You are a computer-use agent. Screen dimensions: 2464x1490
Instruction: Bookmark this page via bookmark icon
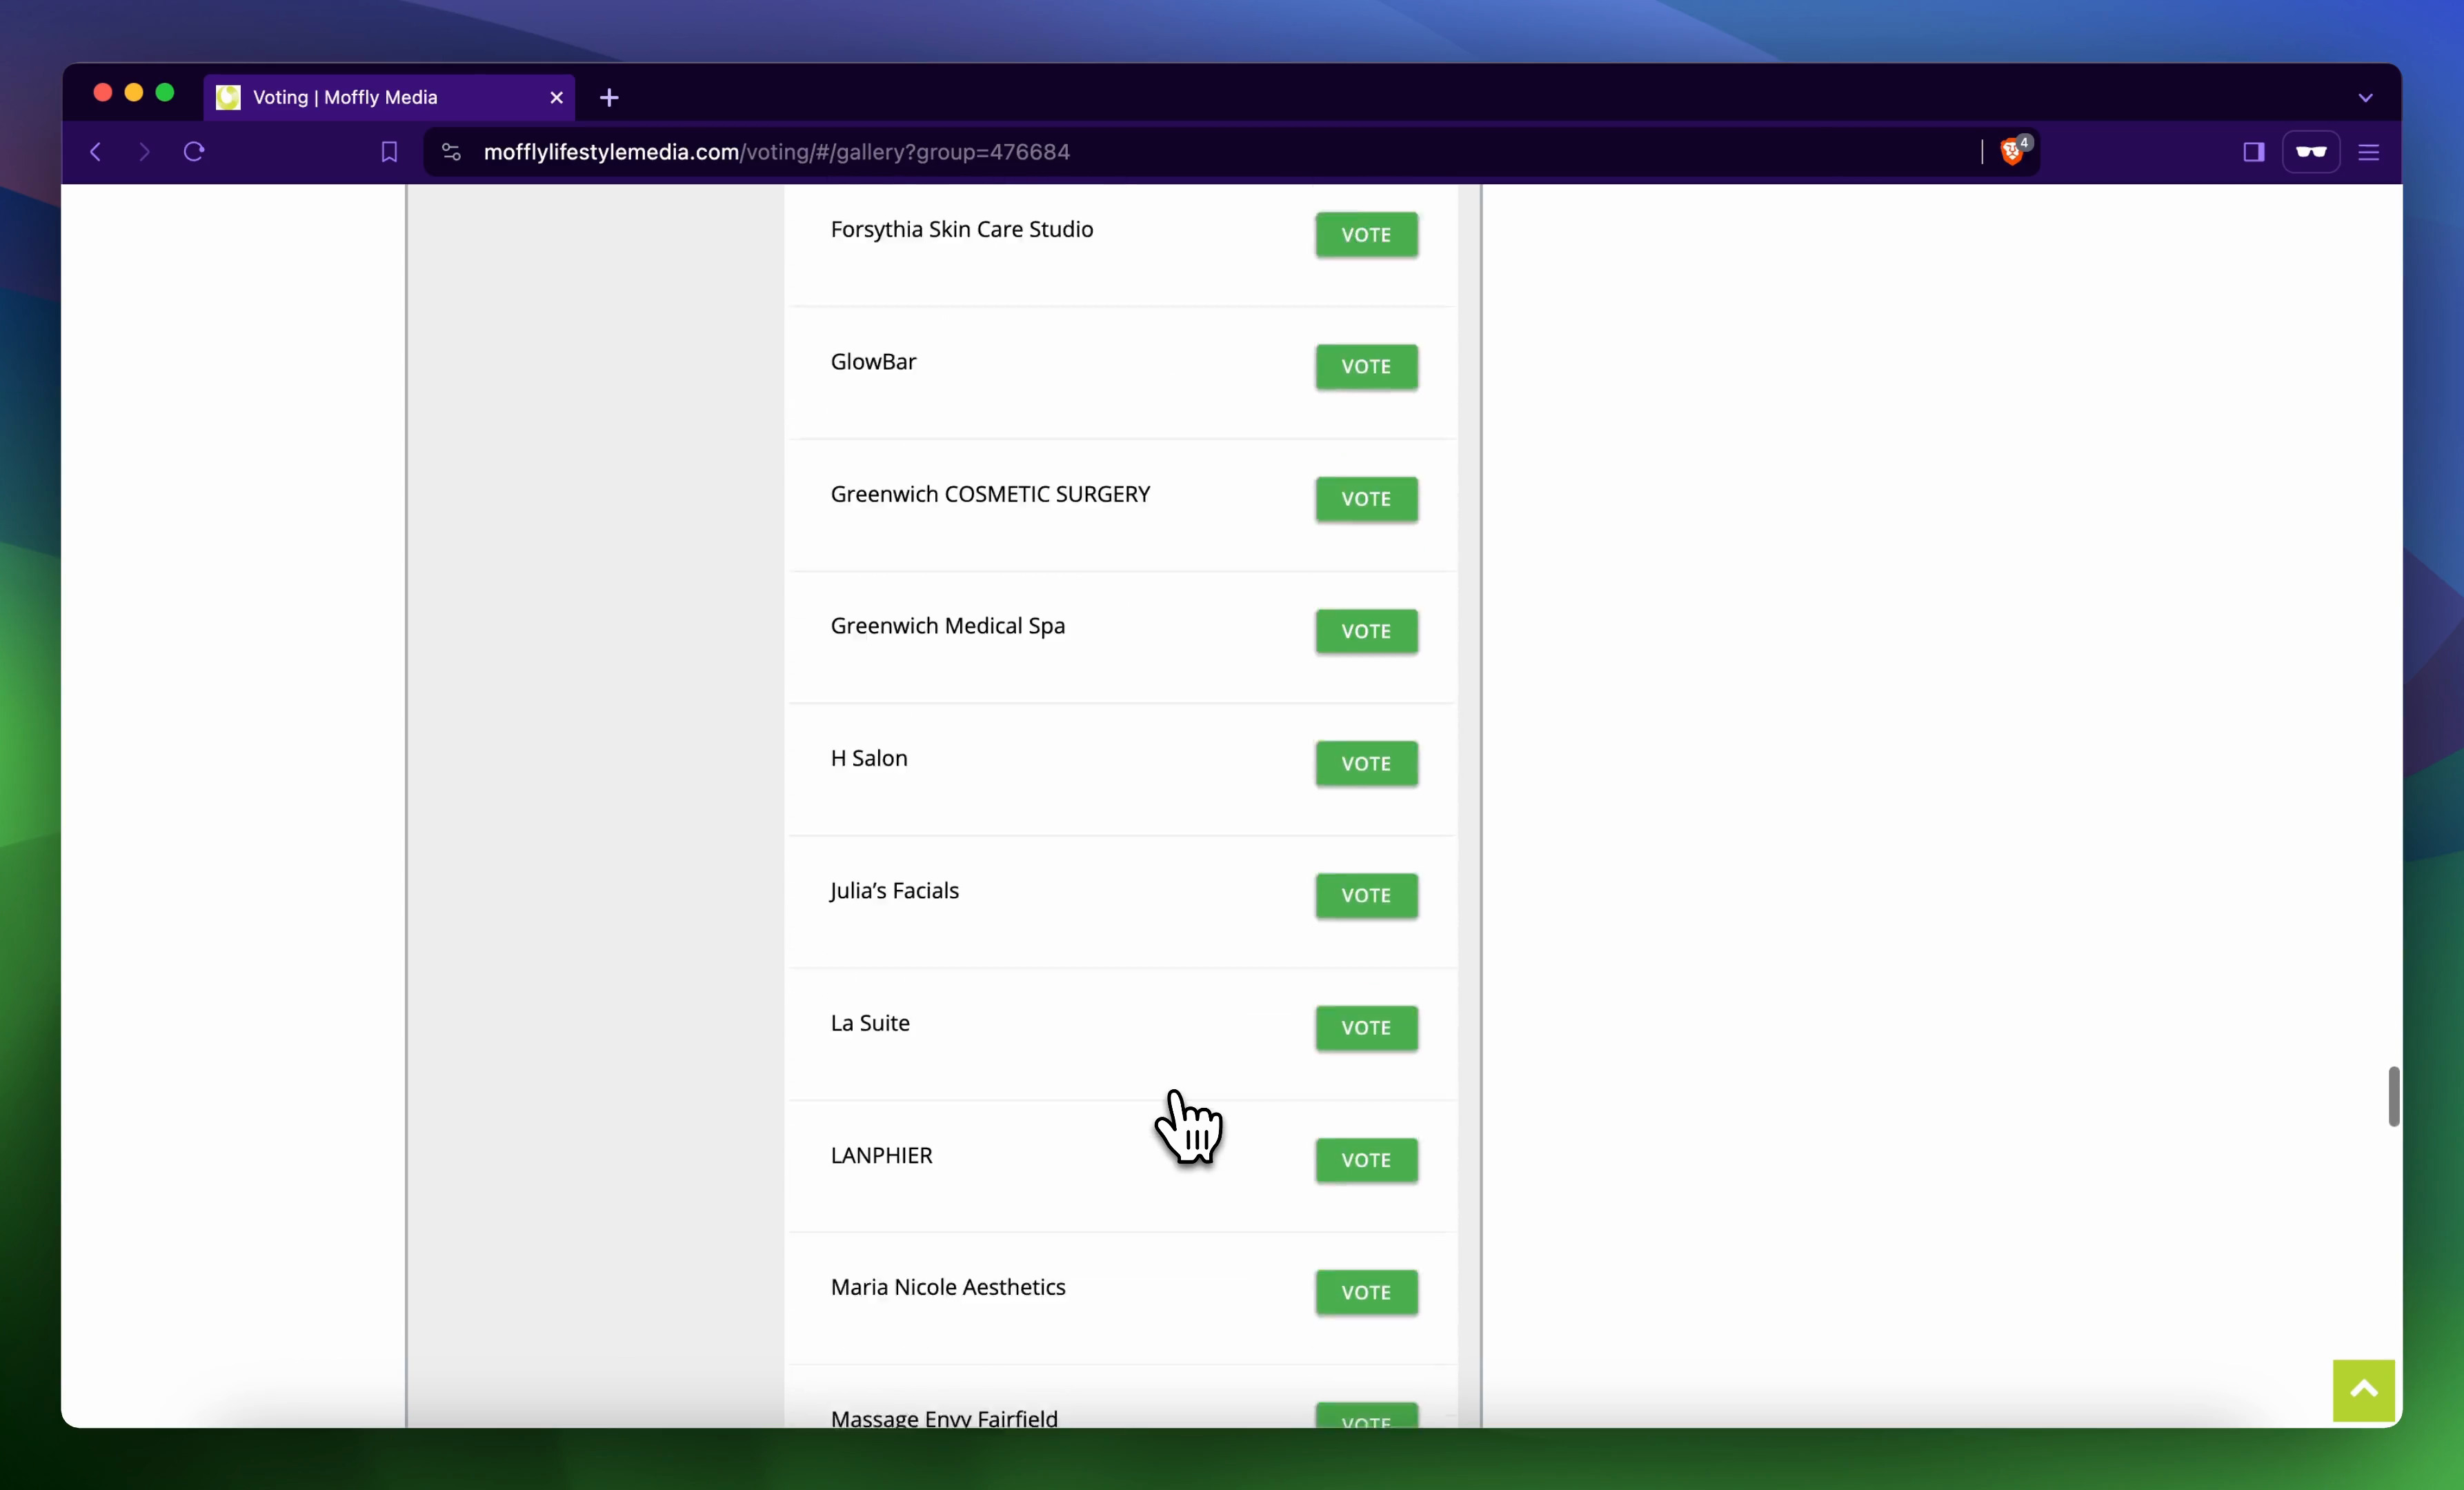[x=389, y=151]
